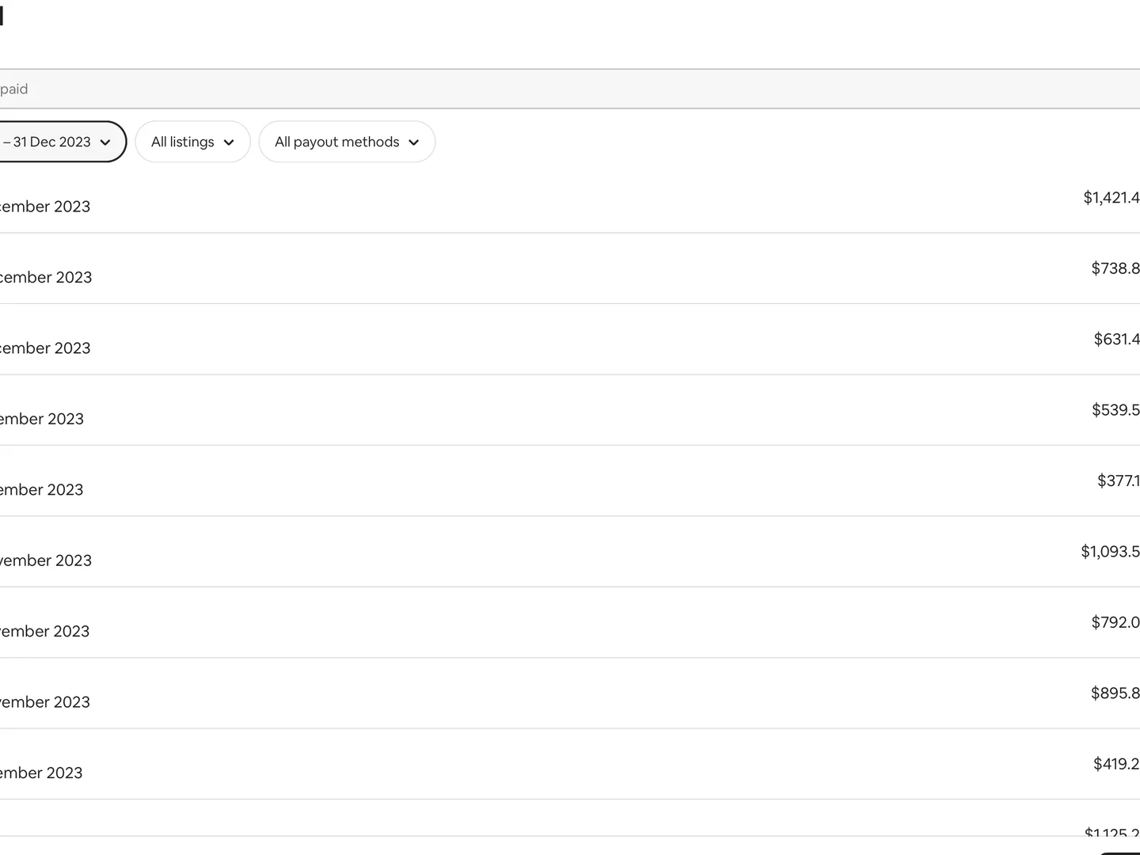The width and height of the screenshot is (1140, 855).
Task: Click the $792.0 payout amount
Action: click(x=1115, y=622)
